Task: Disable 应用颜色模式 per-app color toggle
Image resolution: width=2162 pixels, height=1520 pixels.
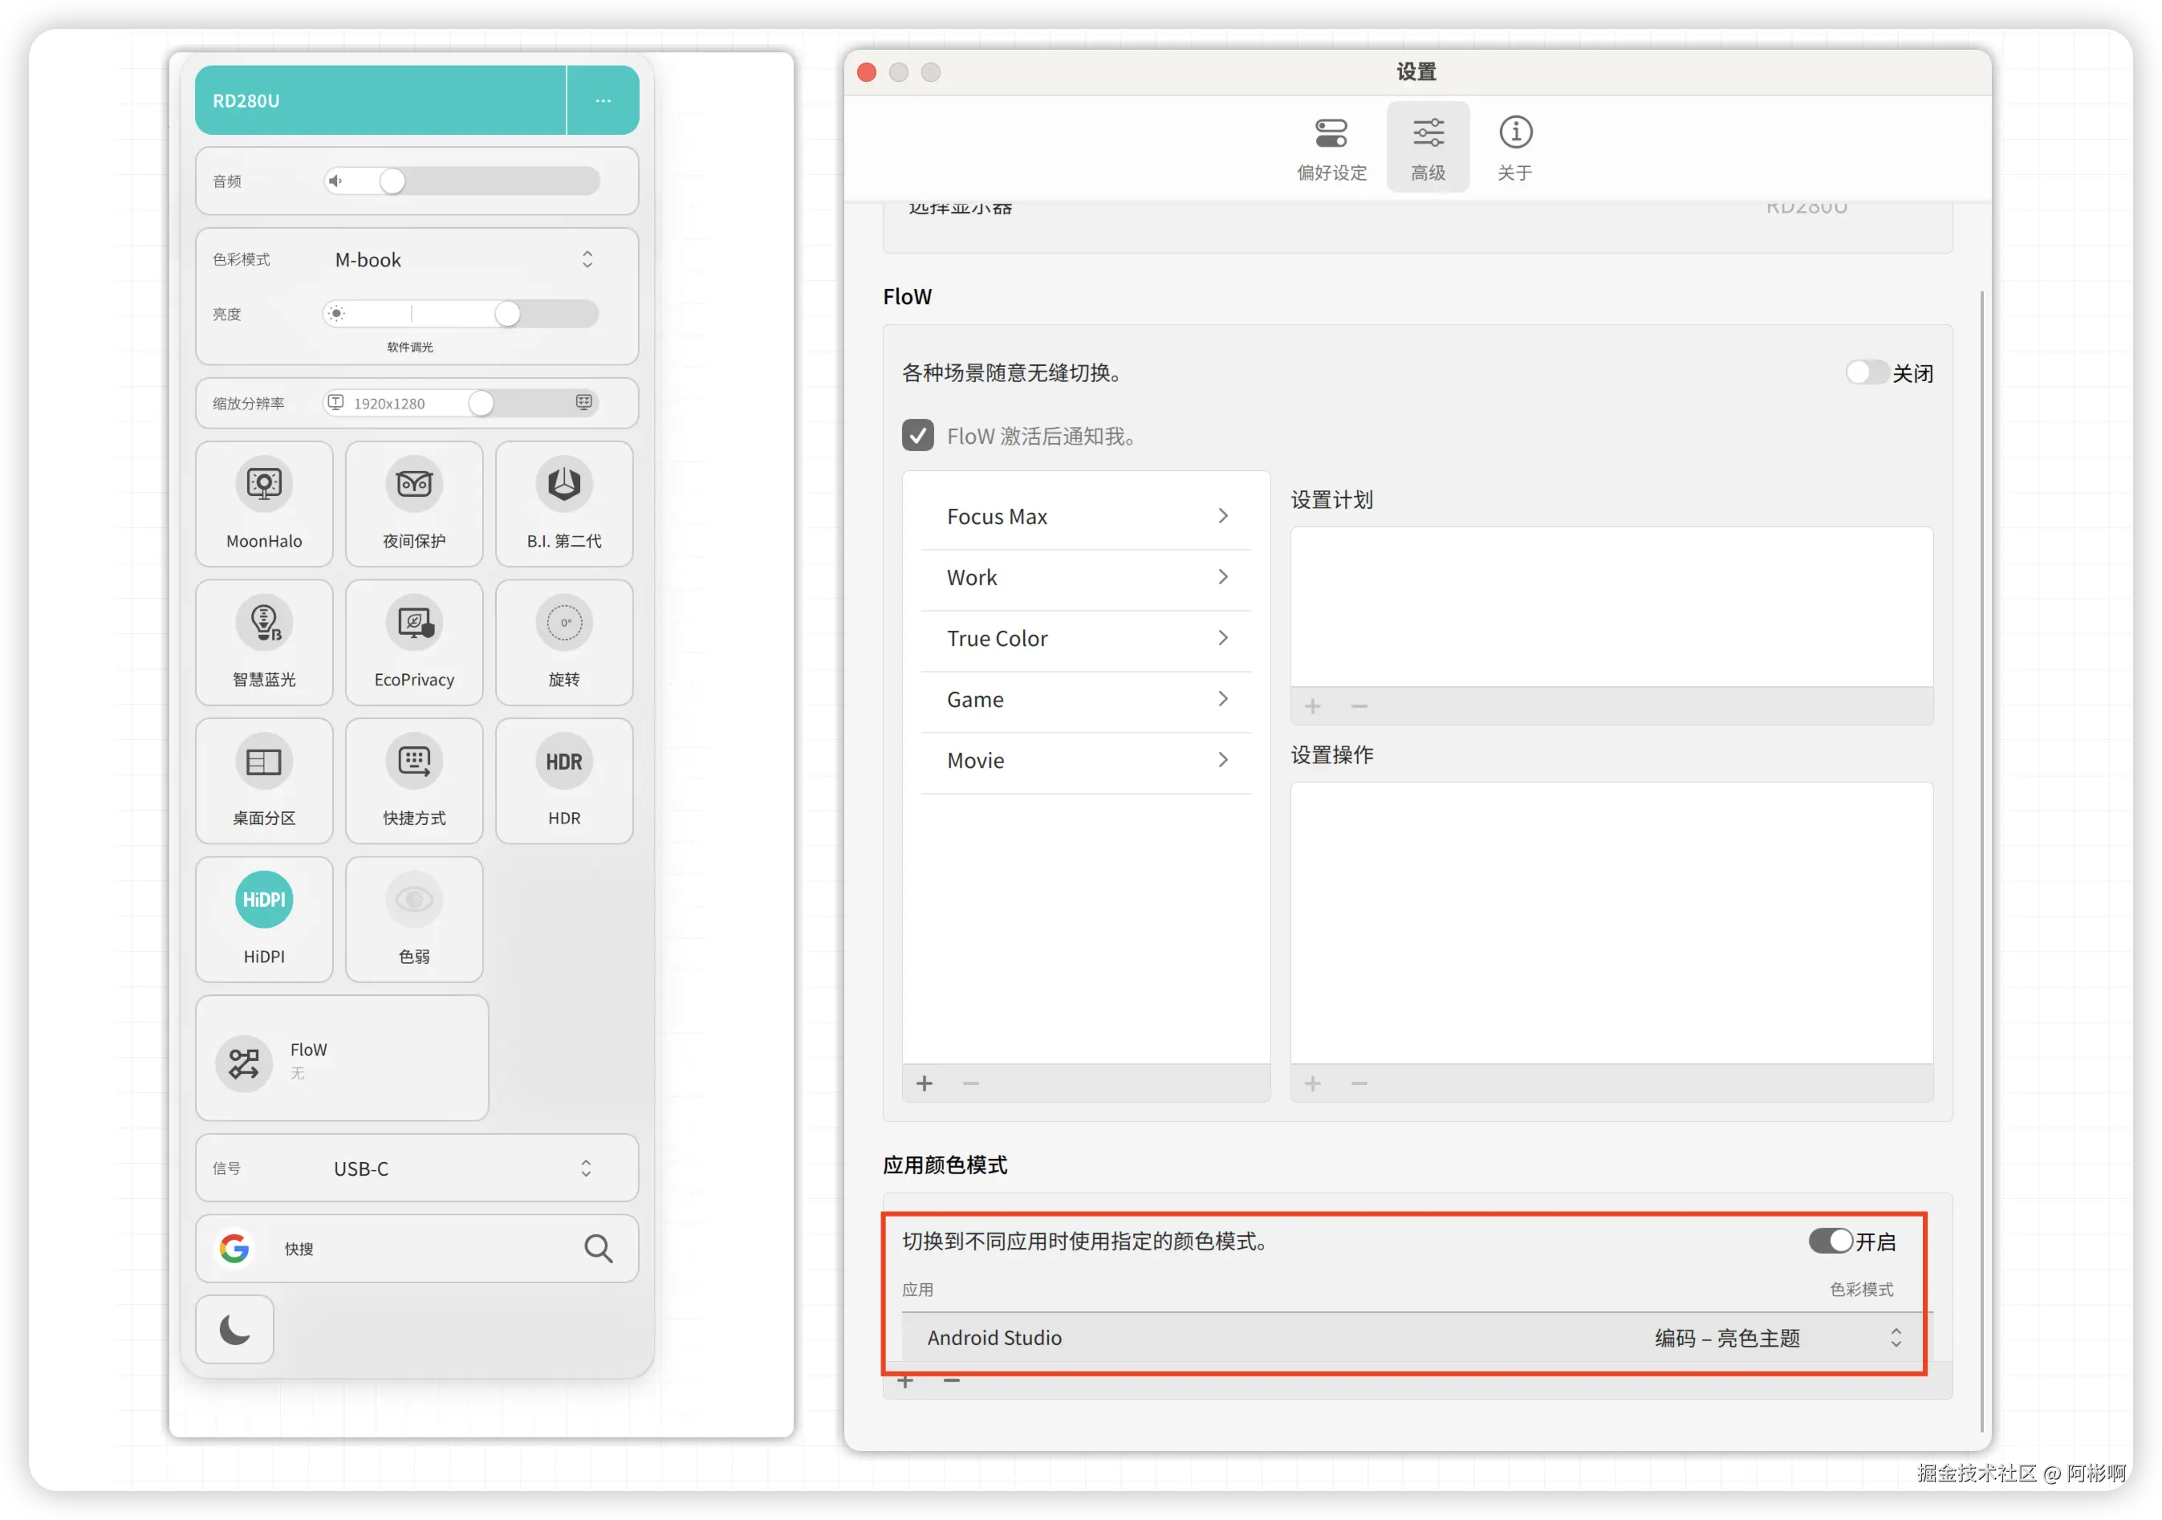Action: pyautogui.click(x=1831, y=1242)
